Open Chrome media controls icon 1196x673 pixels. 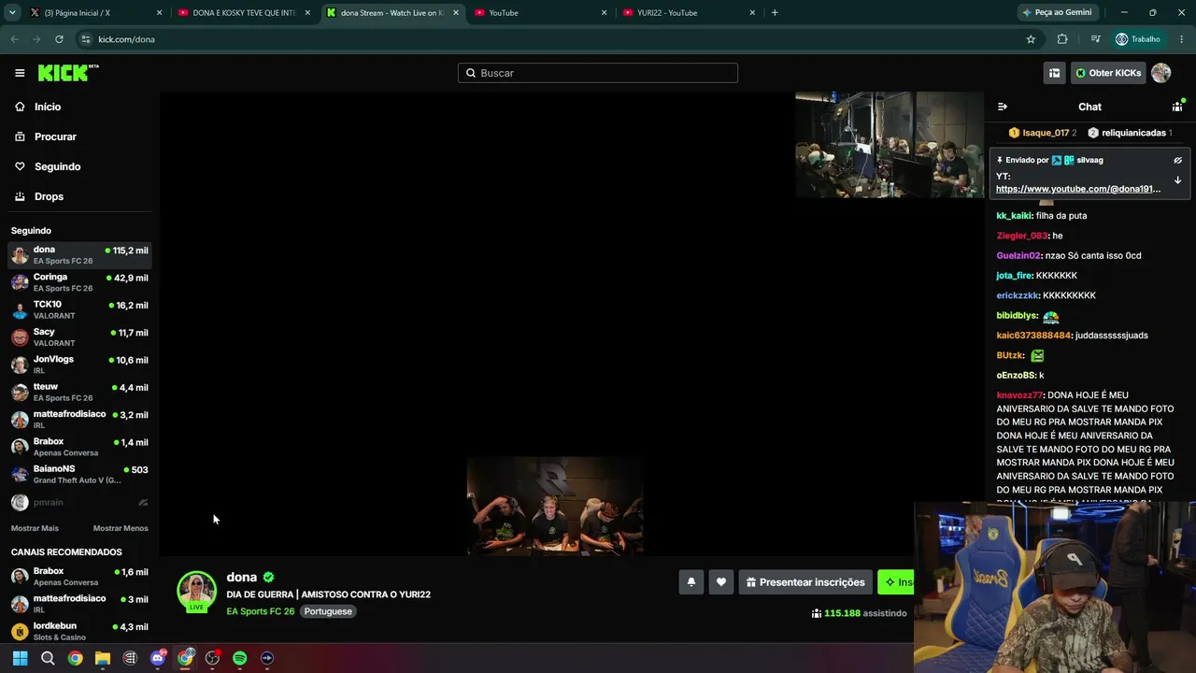1095,39
